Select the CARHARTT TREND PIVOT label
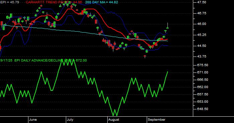The image size is (234, 123). pos(54,2)
